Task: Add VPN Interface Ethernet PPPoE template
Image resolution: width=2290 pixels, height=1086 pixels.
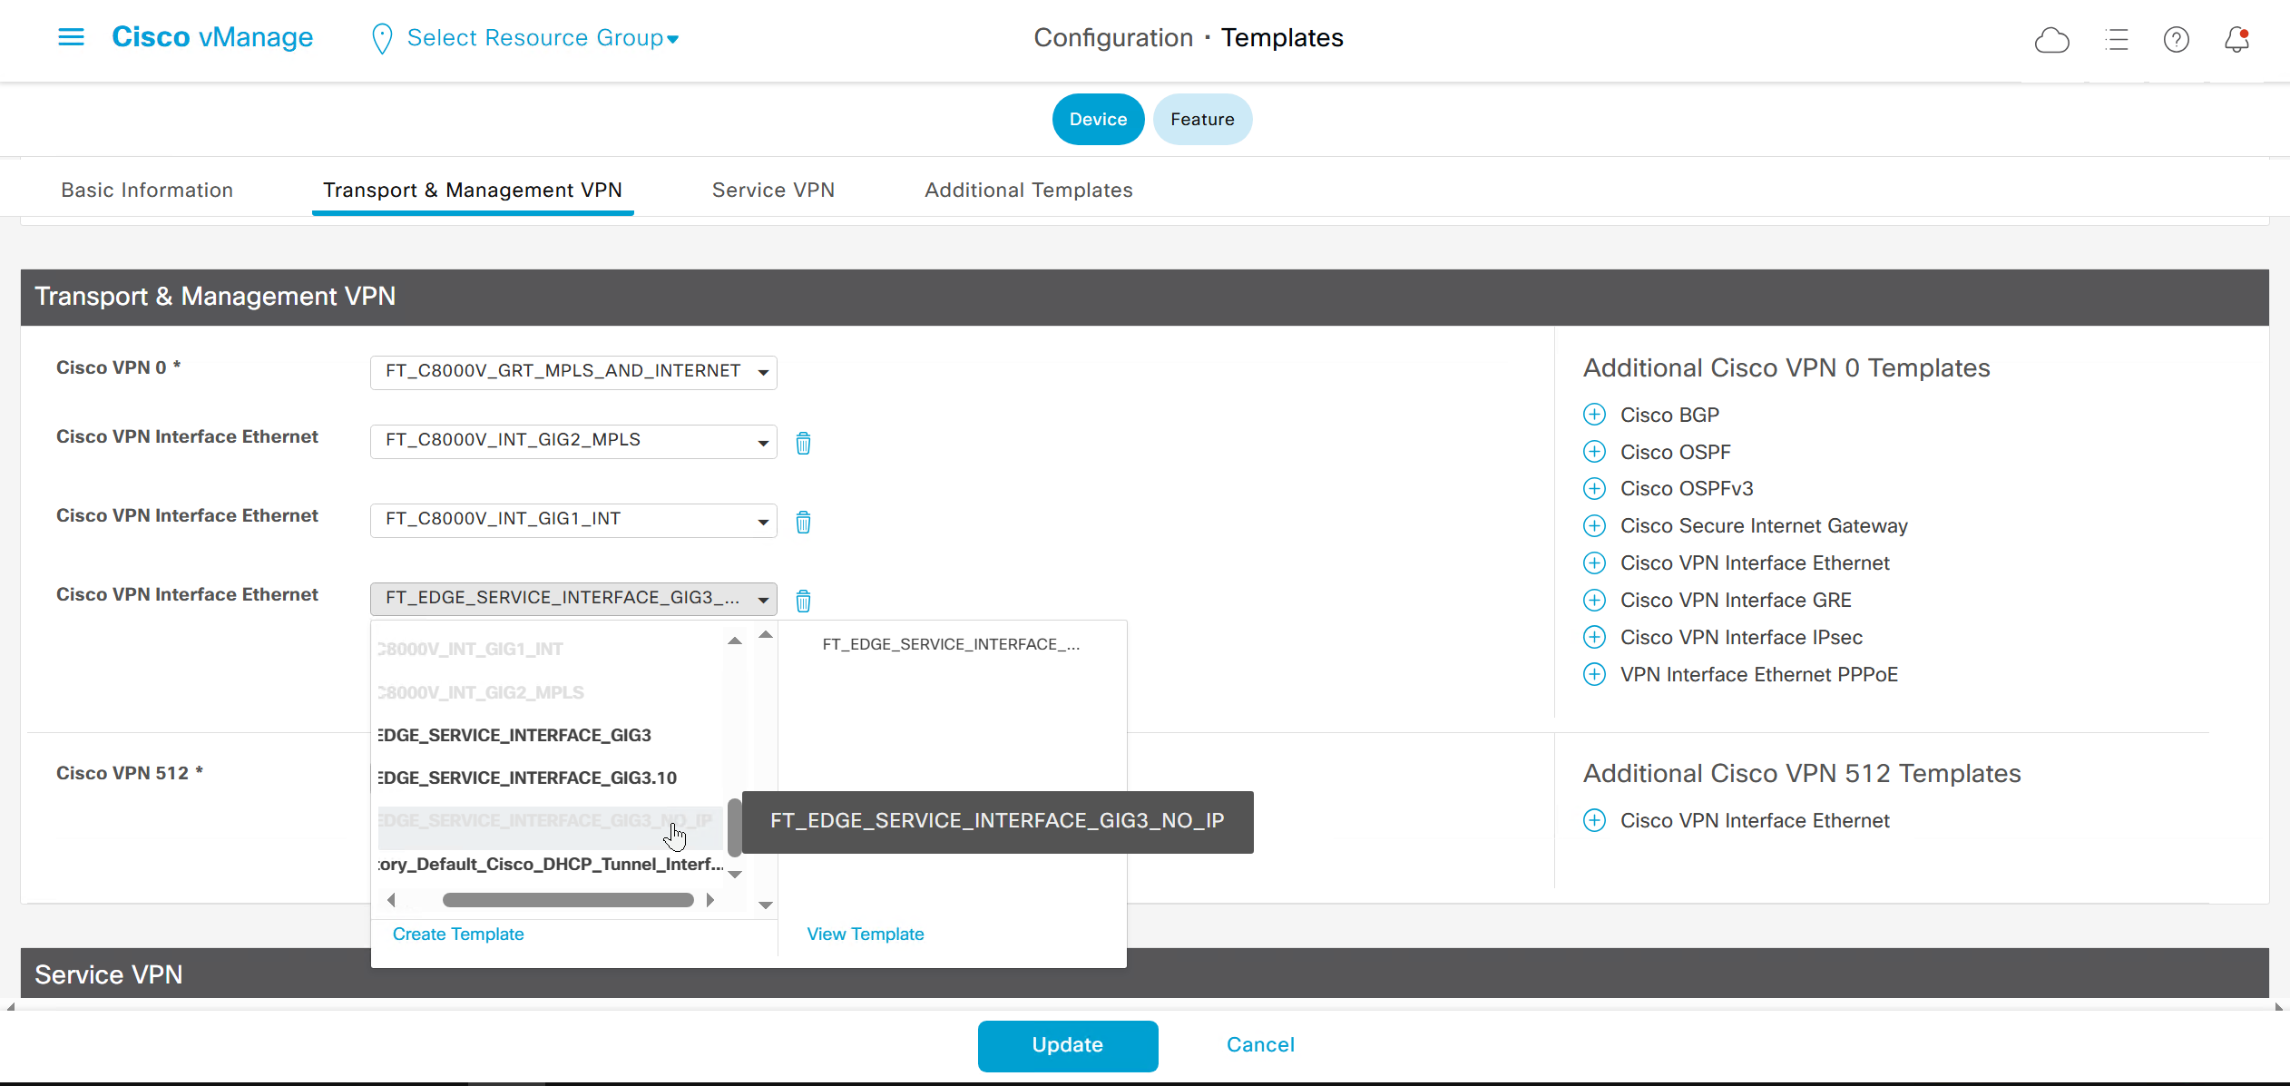Action: [1594, 674]
